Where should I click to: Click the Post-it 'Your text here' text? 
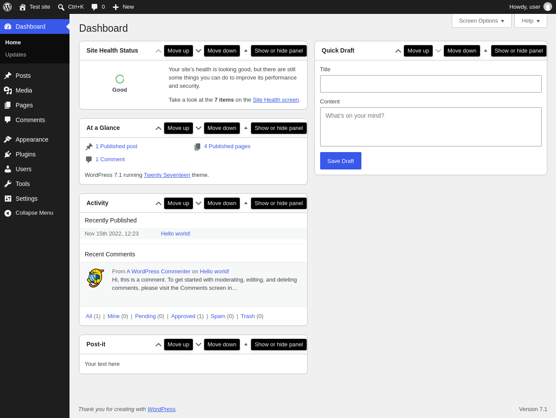(102, 364)
